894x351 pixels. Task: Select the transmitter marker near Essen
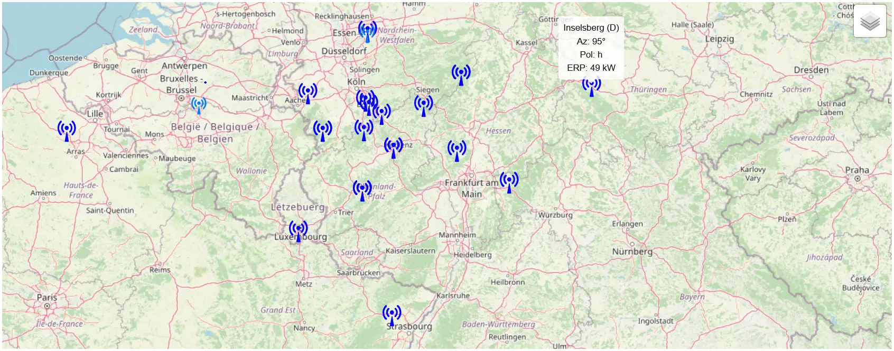click(x=367, y=32)
